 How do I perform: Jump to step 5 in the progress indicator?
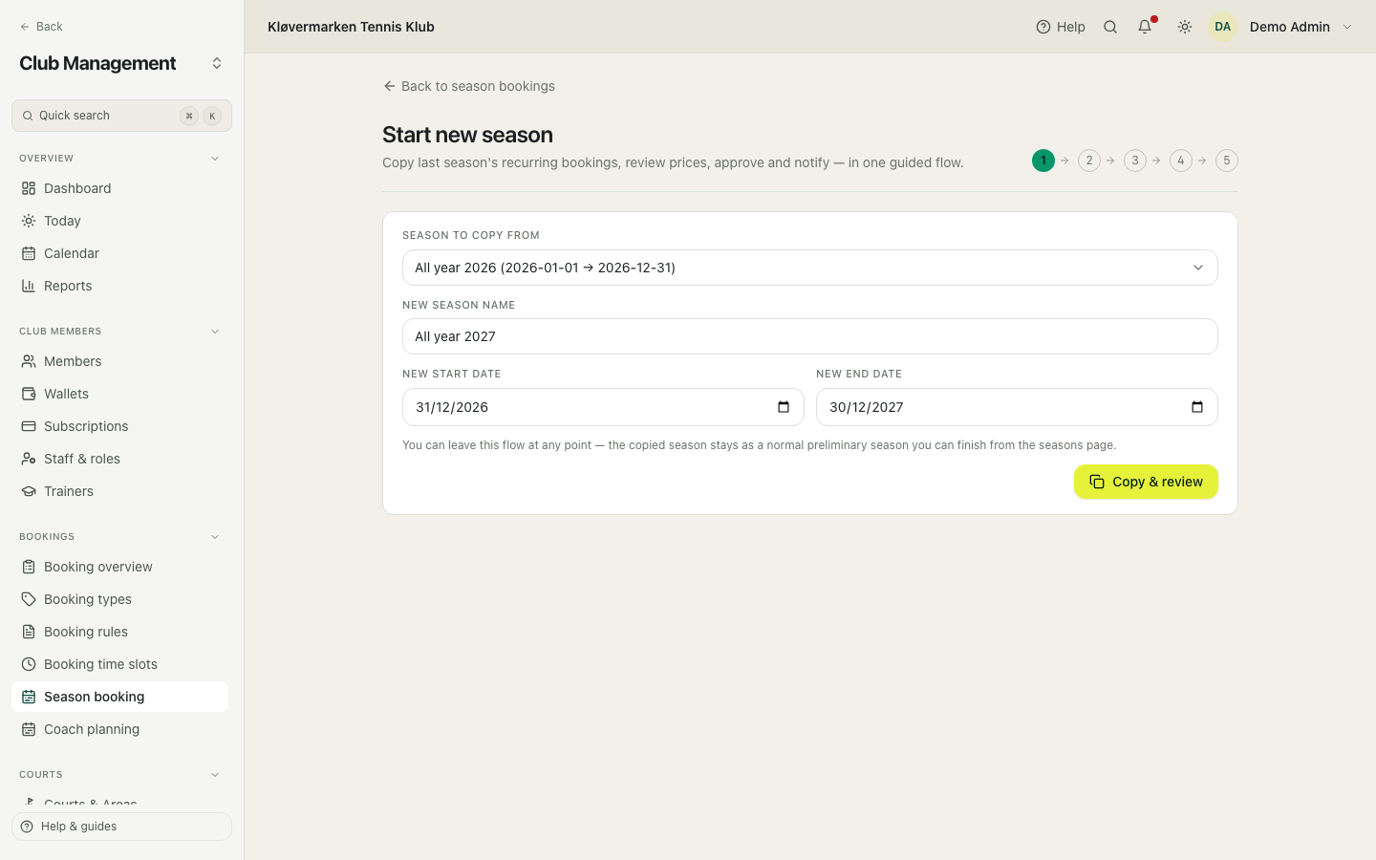point(1227,161)
